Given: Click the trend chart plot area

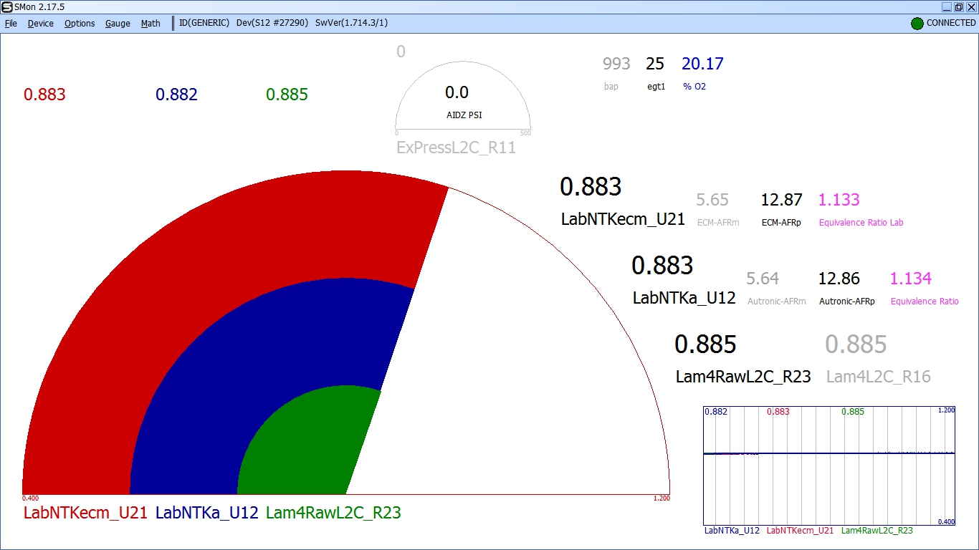Looking at the screenshot, I should 829,473.
